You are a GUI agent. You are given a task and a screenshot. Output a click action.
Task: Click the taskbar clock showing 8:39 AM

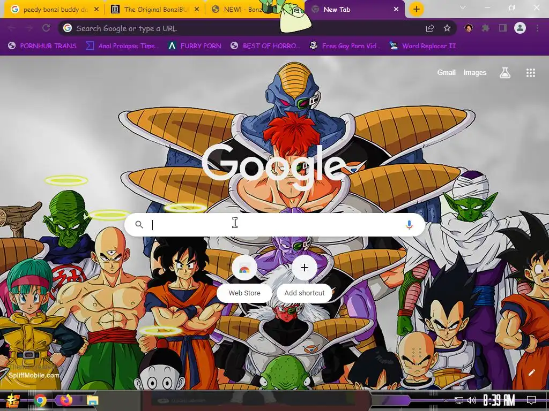click(x=499, y=400)
